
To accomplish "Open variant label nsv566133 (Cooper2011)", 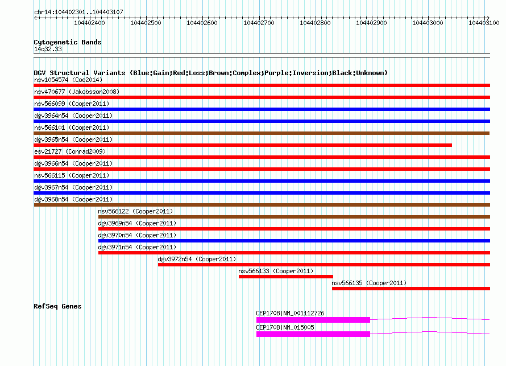I will [x=276, y=271].
